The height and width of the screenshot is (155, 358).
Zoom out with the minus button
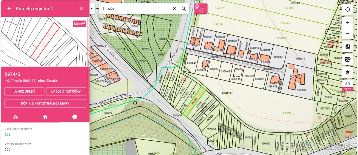point(348,34)
